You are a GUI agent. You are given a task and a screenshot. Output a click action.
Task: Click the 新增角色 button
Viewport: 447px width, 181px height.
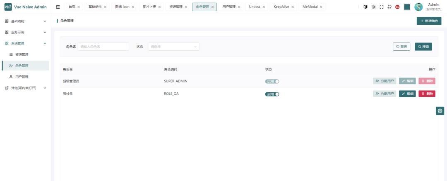[429, 21]
